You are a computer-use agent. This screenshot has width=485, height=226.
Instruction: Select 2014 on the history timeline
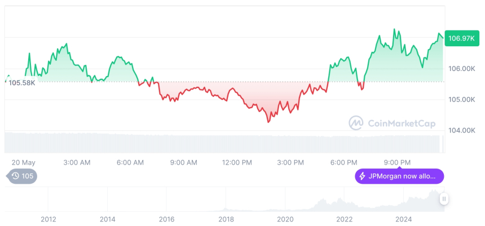(108, 219)
